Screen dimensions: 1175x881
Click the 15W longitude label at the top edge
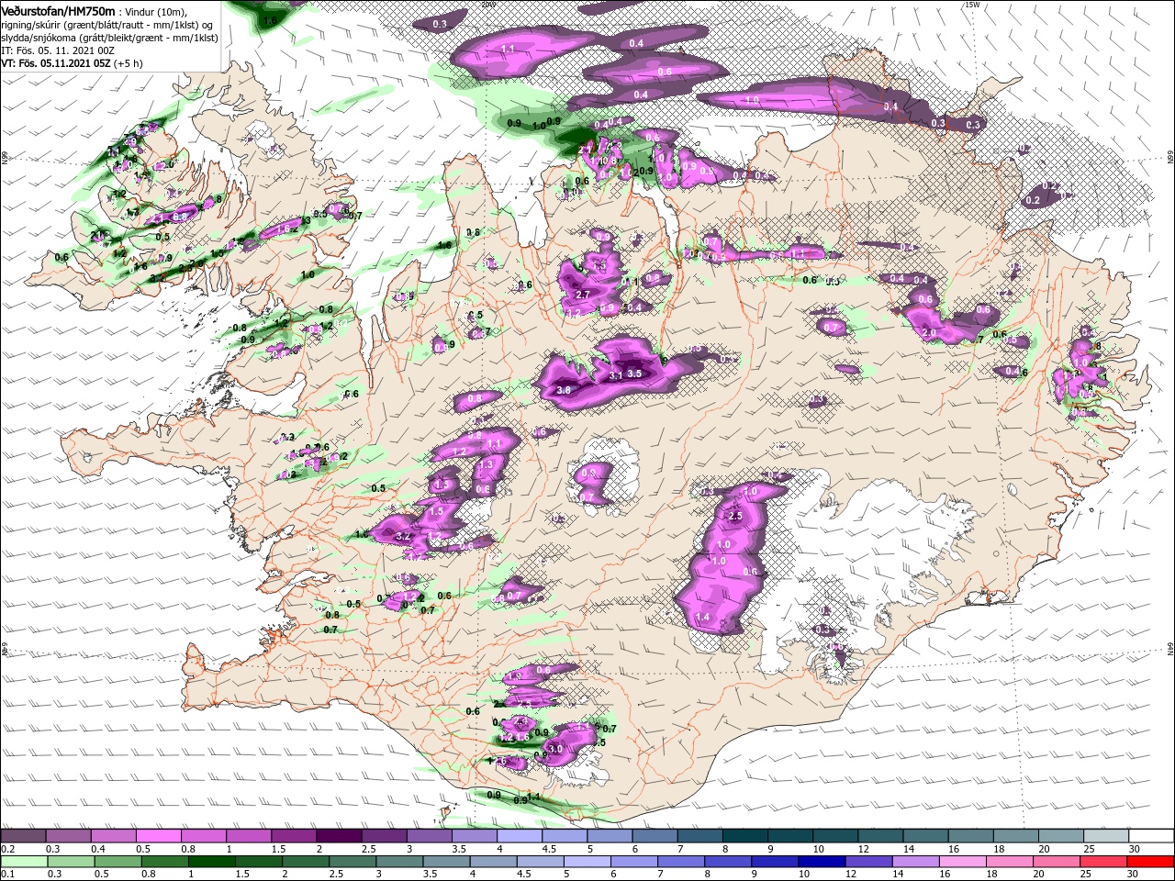(x=973, y=5)
